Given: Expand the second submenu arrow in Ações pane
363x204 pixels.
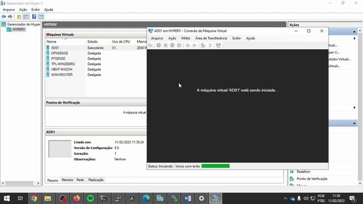Looking at the screenshot, I should pos(354,107).
